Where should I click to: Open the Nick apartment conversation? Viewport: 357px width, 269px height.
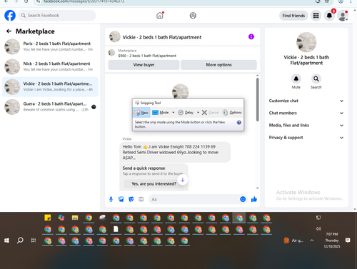point(50,66)
